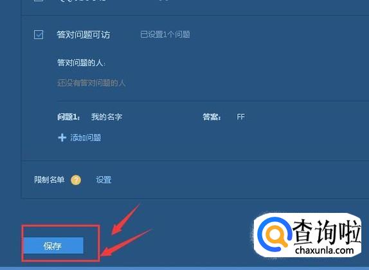Edit the question text 我的名字
This screenshot has width=369, height=270.
pos(107,117)
